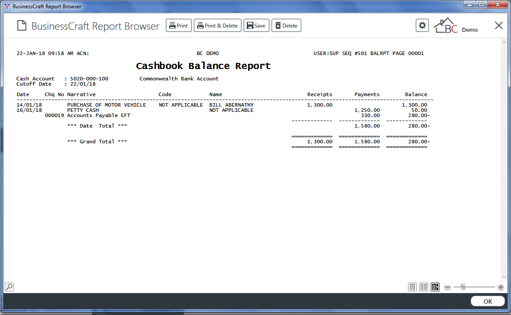The width and height of the screenshot is (511, 315).
Task: Click the Receipts column header
Action: (320, 94)
